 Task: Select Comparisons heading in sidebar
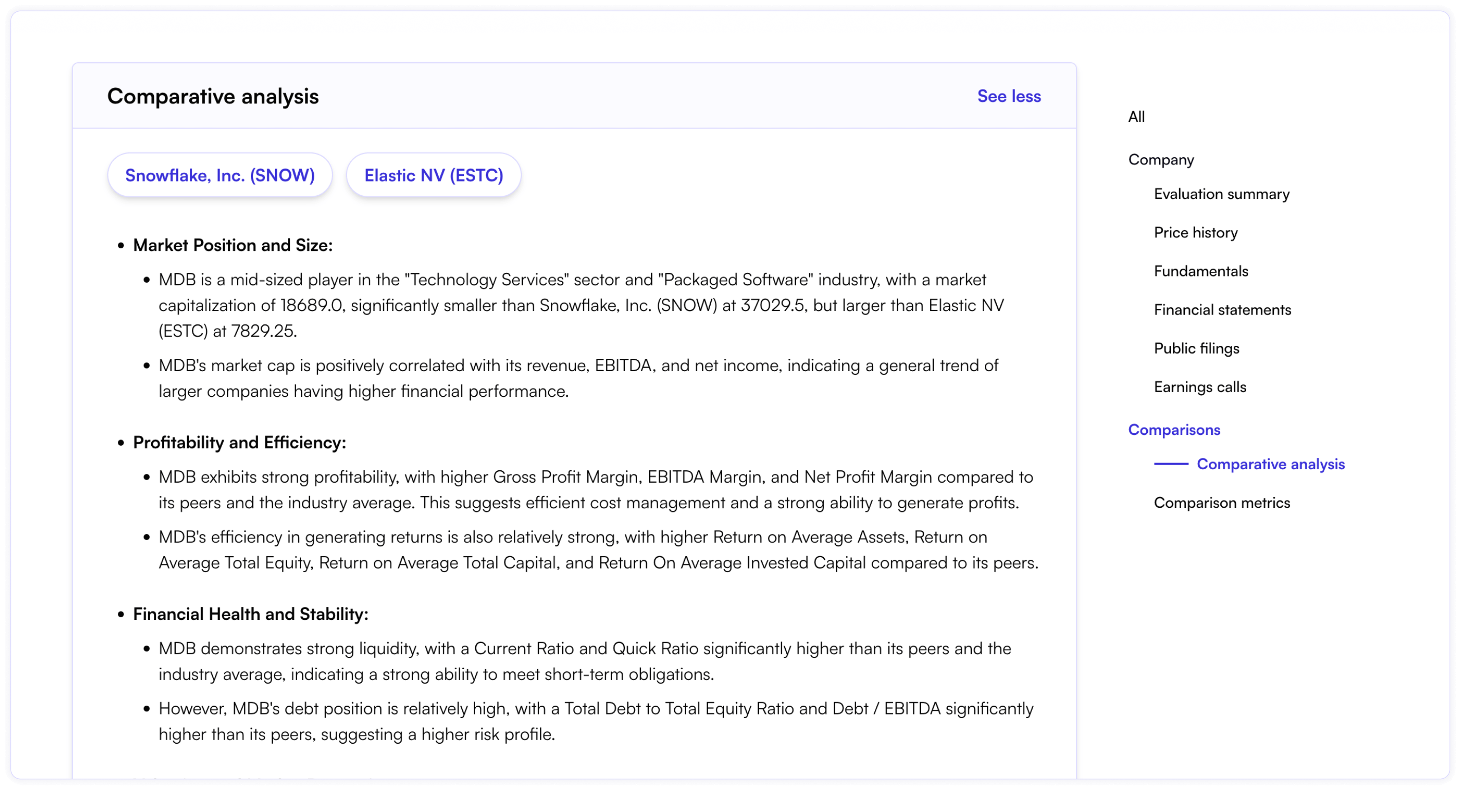(1174, 430)
